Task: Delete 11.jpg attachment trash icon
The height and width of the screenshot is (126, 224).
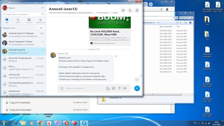Action: tap(7, 103)
